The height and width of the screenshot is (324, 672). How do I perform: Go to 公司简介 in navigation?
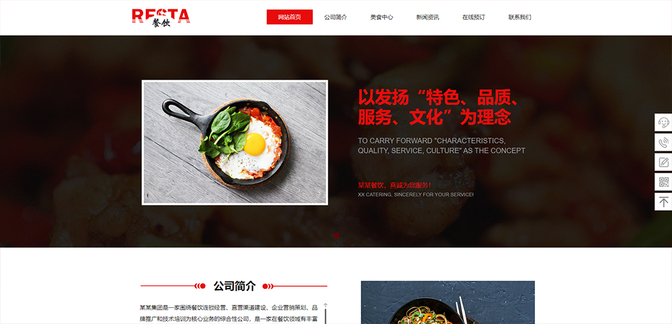click(336, 17)
